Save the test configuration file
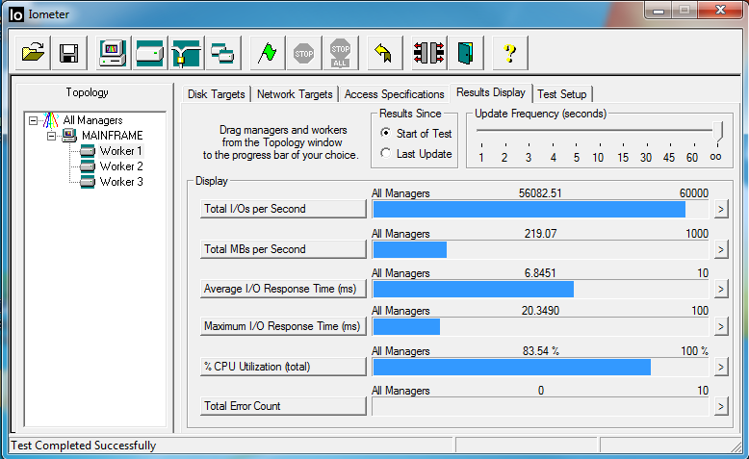Screen dimensions: 749x459 coord(68,53)
